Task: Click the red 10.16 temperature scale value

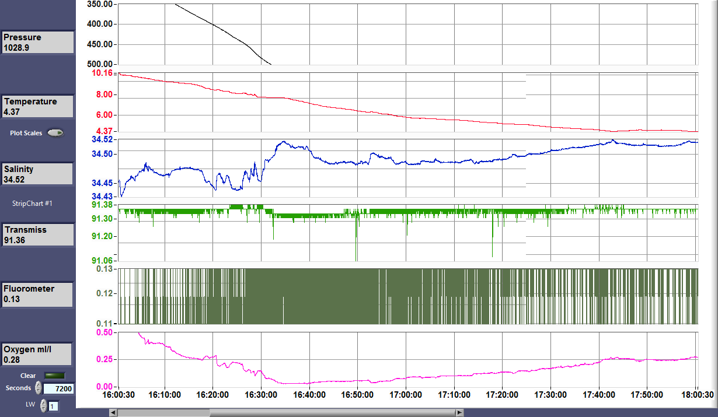Action: pos(103,73)
